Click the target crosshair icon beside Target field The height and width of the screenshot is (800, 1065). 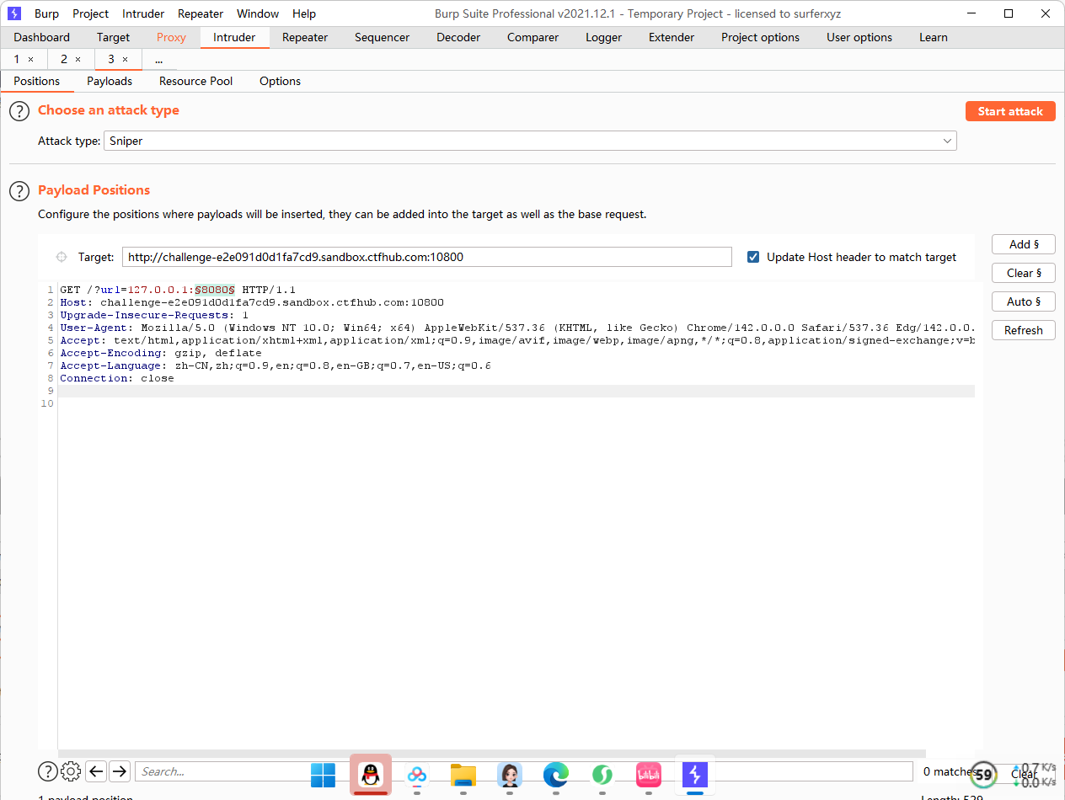click(62, 257)
